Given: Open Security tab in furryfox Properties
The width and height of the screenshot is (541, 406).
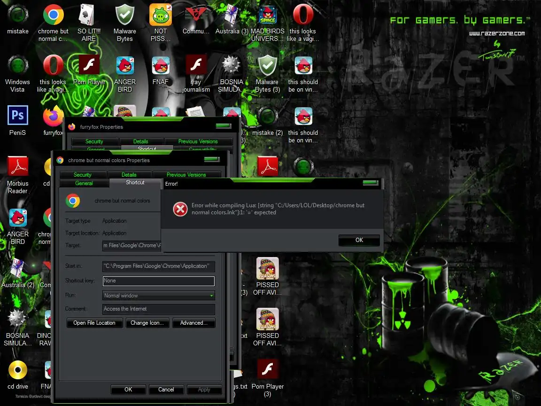Looking at the screenshot, I should (94, 141).
